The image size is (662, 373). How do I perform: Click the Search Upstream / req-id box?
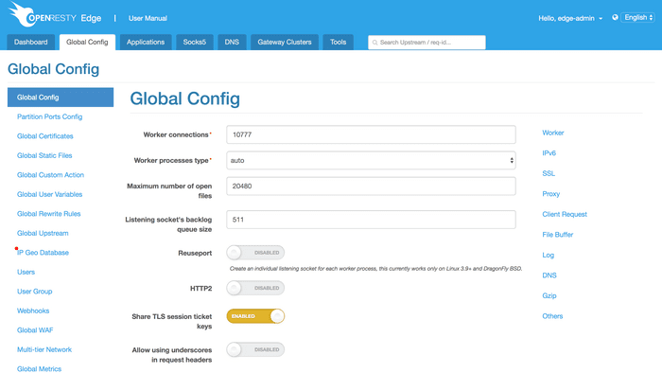point(427,43)
